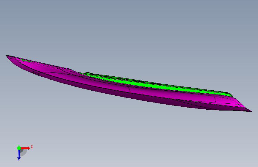Viewport: 258px width, 167px height.
Task: Click the green Y axis dot on the triad
Action: [x=19, y=148]
